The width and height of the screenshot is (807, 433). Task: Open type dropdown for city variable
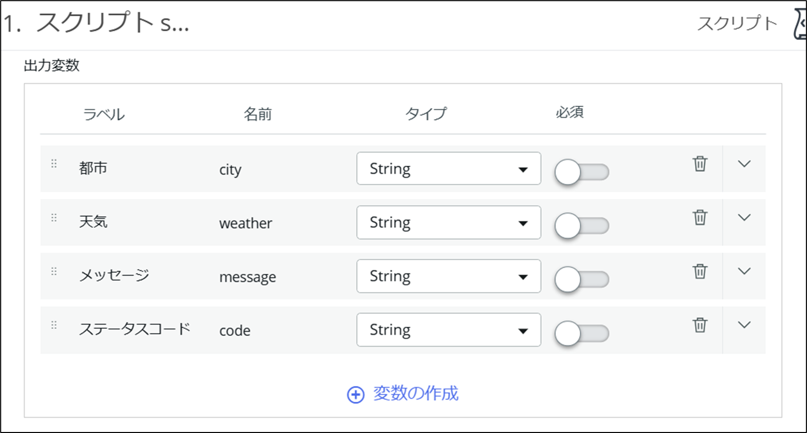click(x=449, y=168)
